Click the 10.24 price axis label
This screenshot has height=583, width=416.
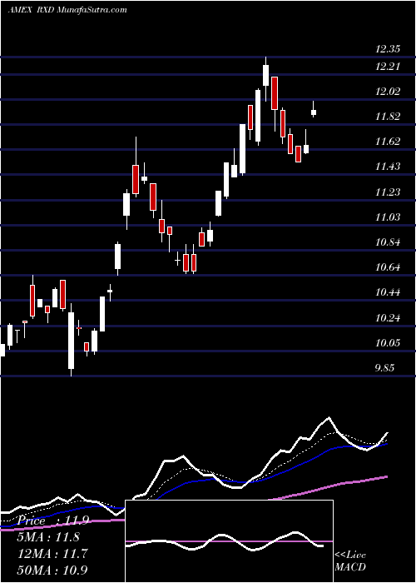[388, 318]
